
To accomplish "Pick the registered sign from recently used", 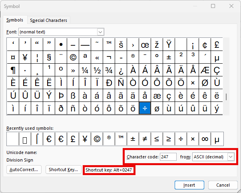I will click(x=109, y=139).
